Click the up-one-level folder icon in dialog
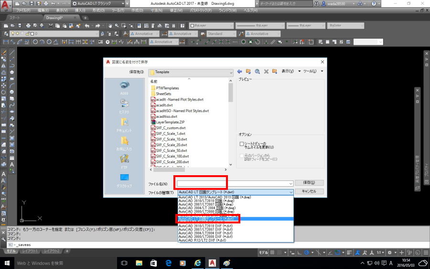430x269 pixels. (248, 71)
